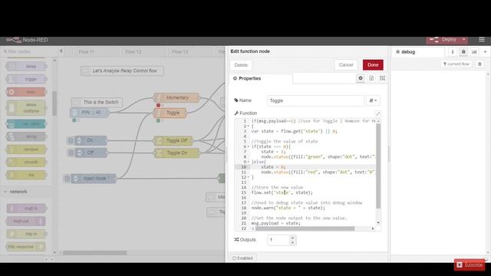Fold the code block at line 9
This screenshot has width=491, height=276.
coord(249,162)
